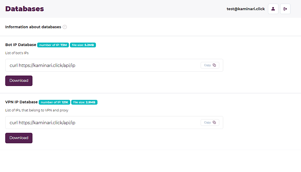Download the Bot IP Database
The height and width of the screenshot is (172, 301).
click(19, 81)
